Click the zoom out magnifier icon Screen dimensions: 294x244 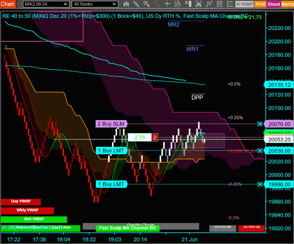pyautogui.click(x=157, y=4)
